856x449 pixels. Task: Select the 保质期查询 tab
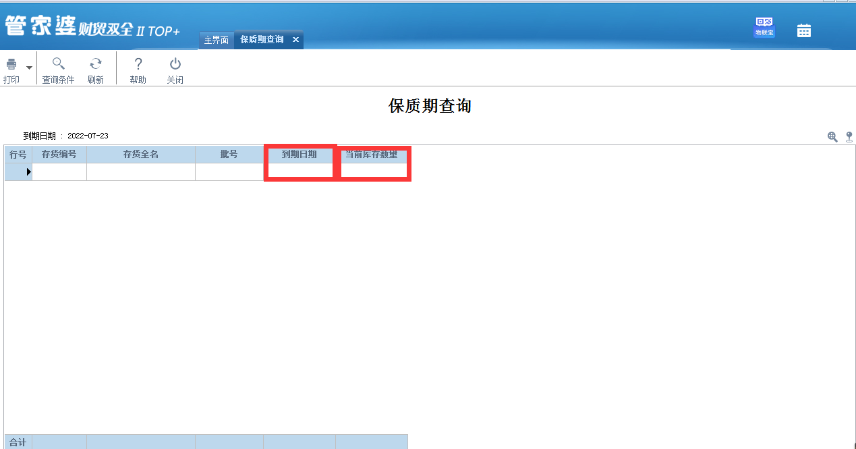click(262, 40)
